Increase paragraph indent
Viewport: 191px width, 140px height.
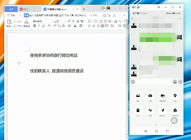click(105, 21)
